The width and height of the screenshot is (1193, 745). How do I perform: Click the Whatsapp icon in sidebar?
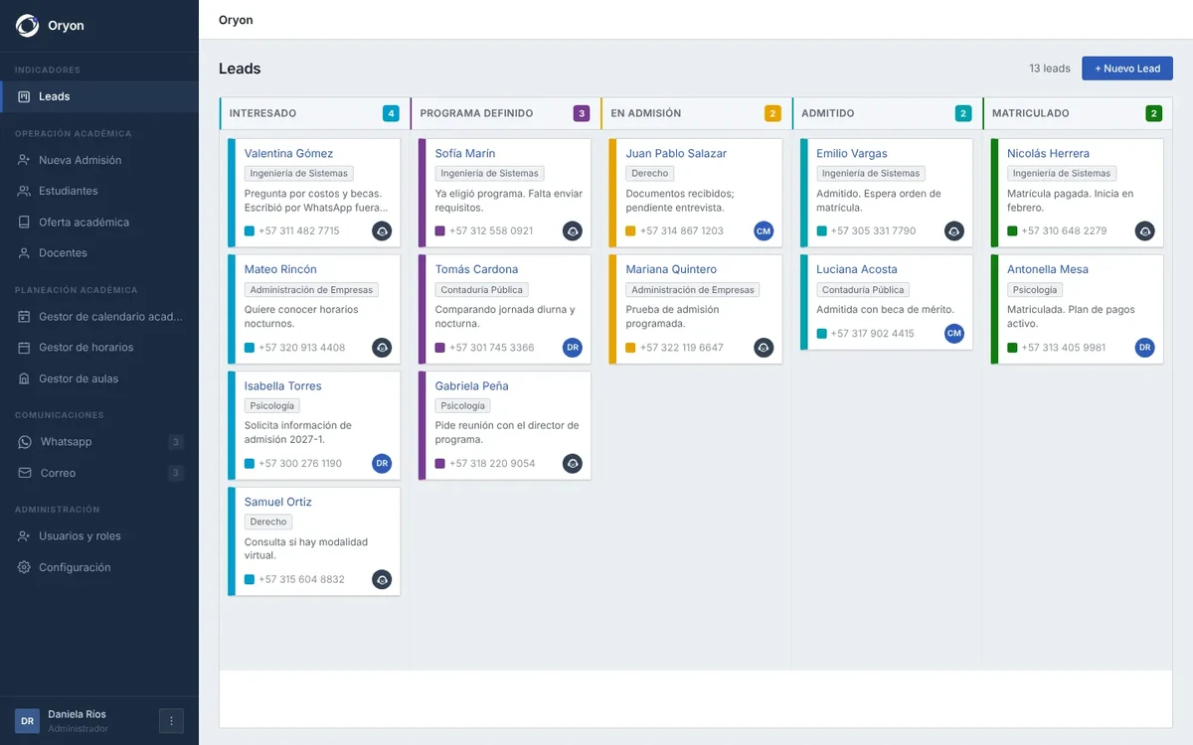point(25,442)
